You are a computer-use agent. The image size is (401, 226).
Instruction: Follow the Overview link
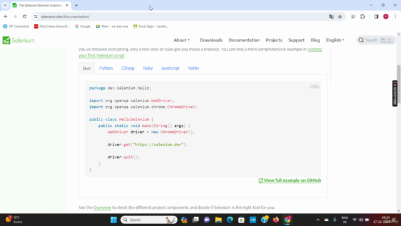click(x=102, y=208)
